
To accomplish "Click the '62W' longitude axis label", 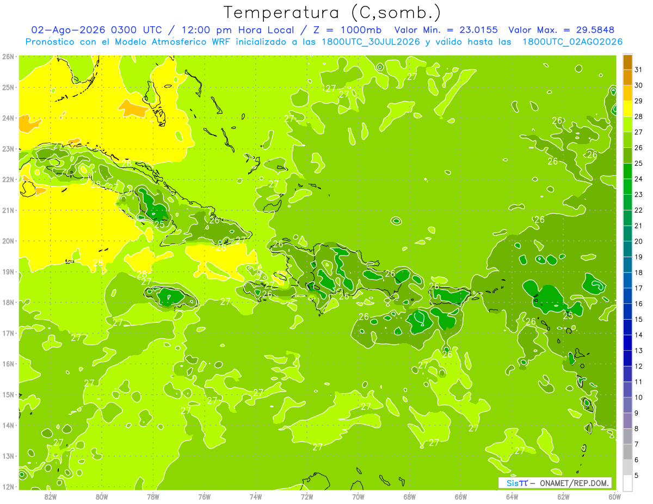I will tap(564, 497).
